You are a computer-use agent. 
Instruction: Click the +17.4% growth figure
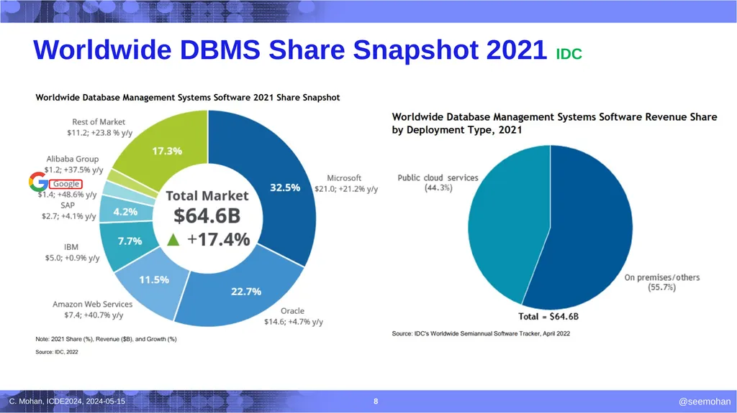point(219,240)
